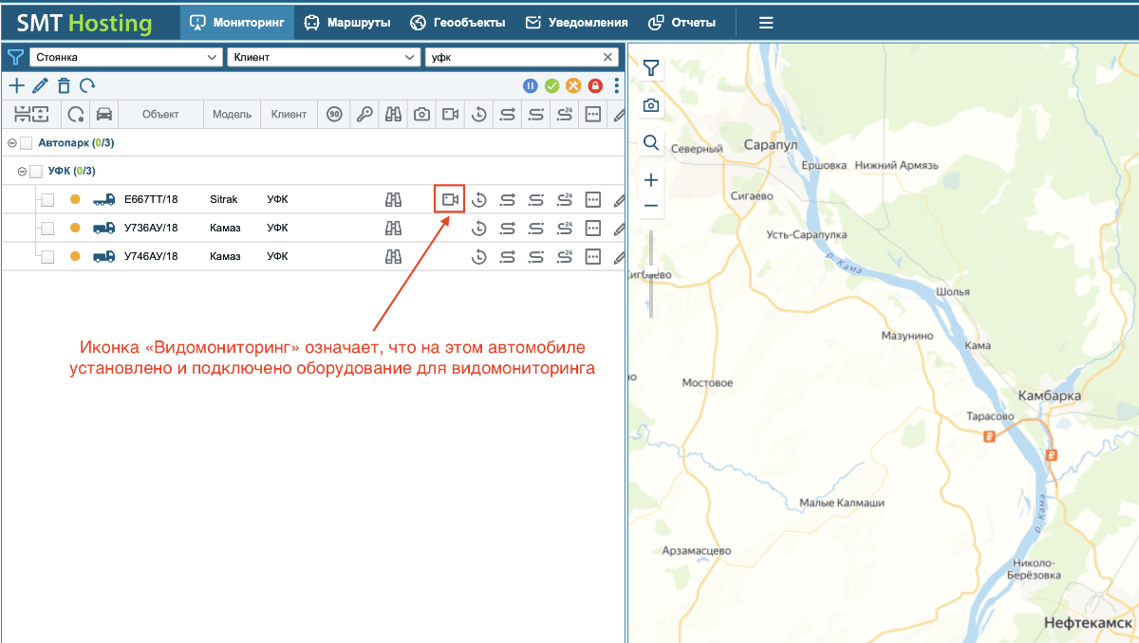Click the speed limit 90 column header
This screenshot has width=1139, height=643.
tap(334, 114)
